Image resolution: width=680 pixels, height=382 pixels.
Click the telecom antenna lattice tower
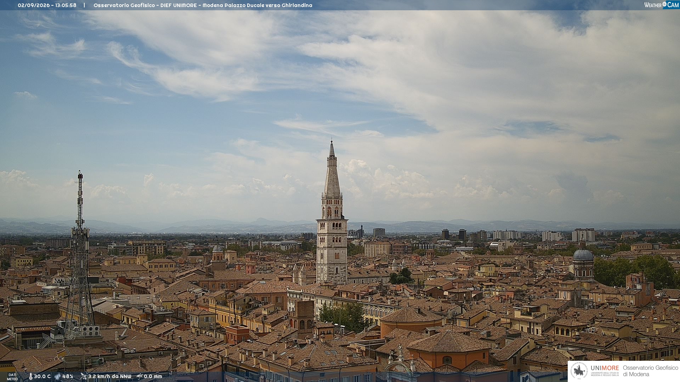80,255
